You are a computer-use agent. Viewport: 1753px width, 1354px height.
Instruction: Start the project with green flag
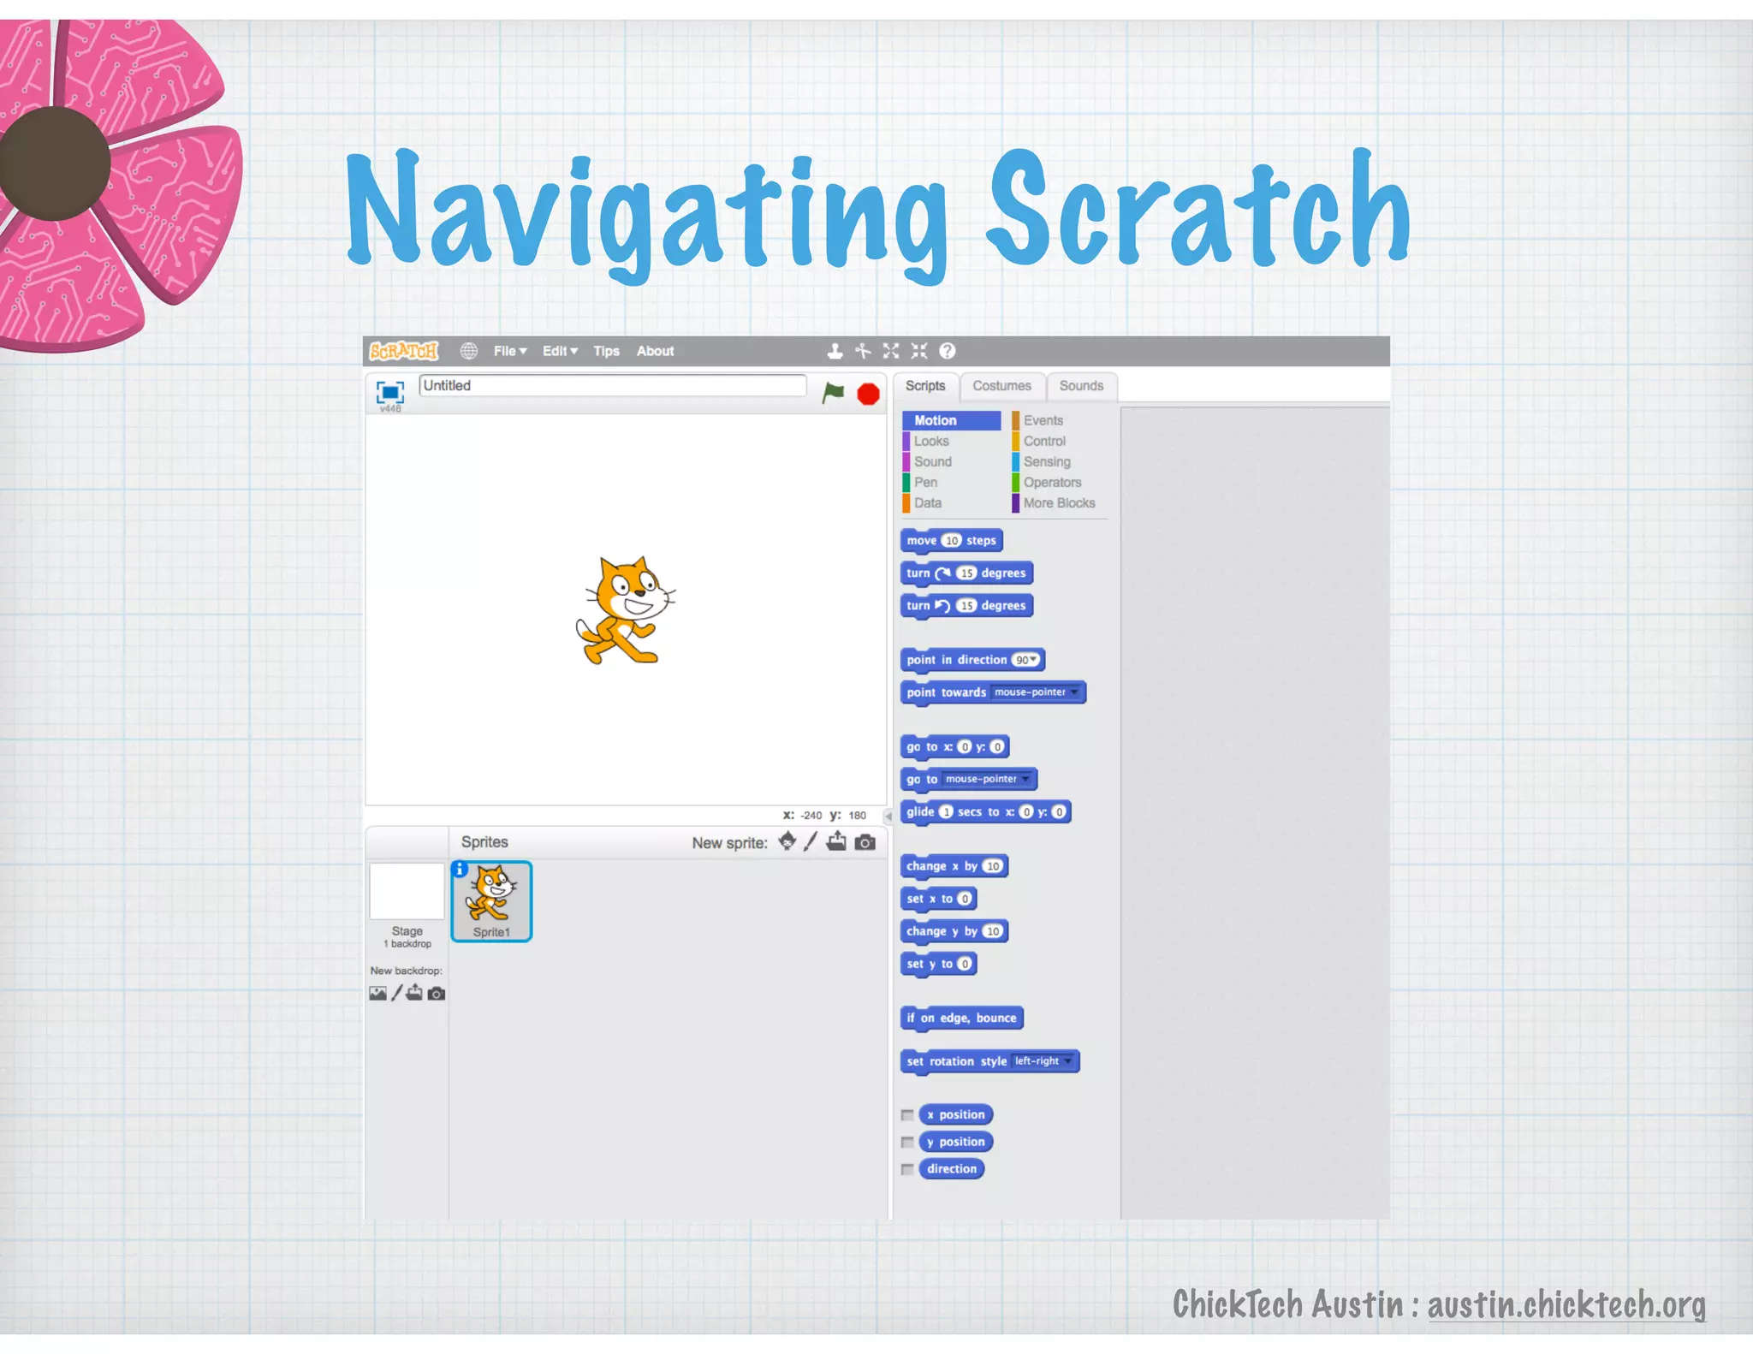click(x=833, y=393)
